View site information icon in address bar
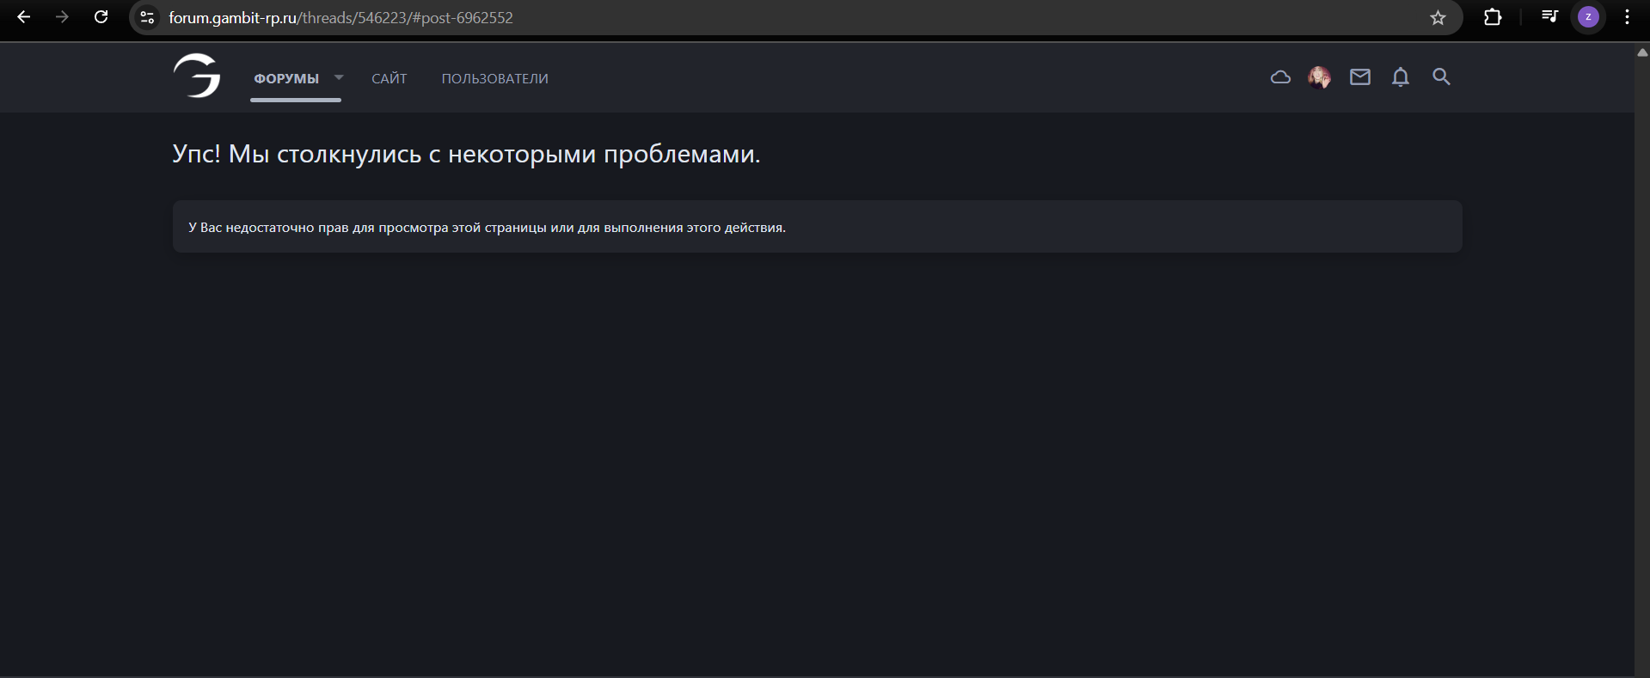The width and height of the screenshot is (1650, 678). 147,17
